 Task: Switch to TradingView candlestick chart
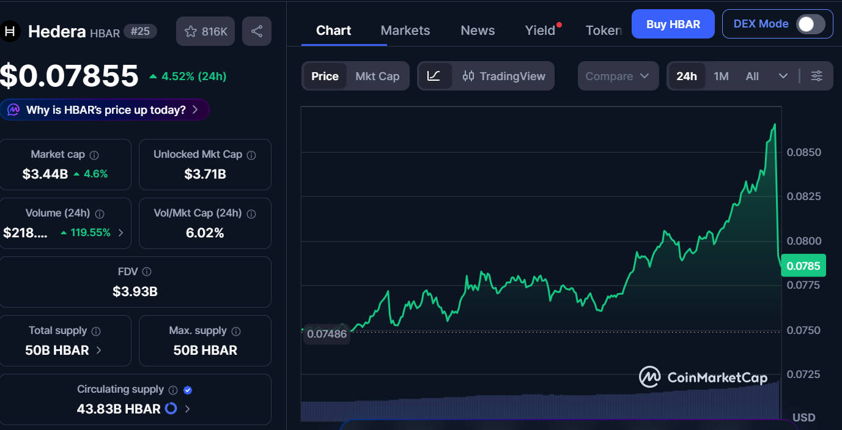(504, 76)
